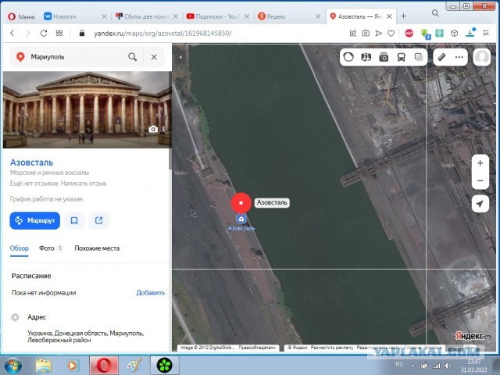Select the ruler measuring tool

pyautogui.click(x=441, y=57)
